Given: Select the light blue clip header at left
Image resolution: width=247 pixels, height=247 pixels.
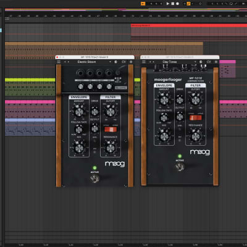Looking at the screenshot, I should click(30, 120).
